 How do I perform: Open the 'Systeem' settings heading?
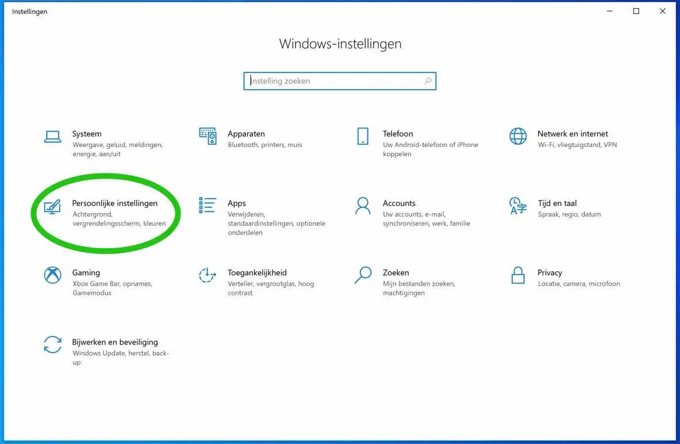(x=87, y=134)
